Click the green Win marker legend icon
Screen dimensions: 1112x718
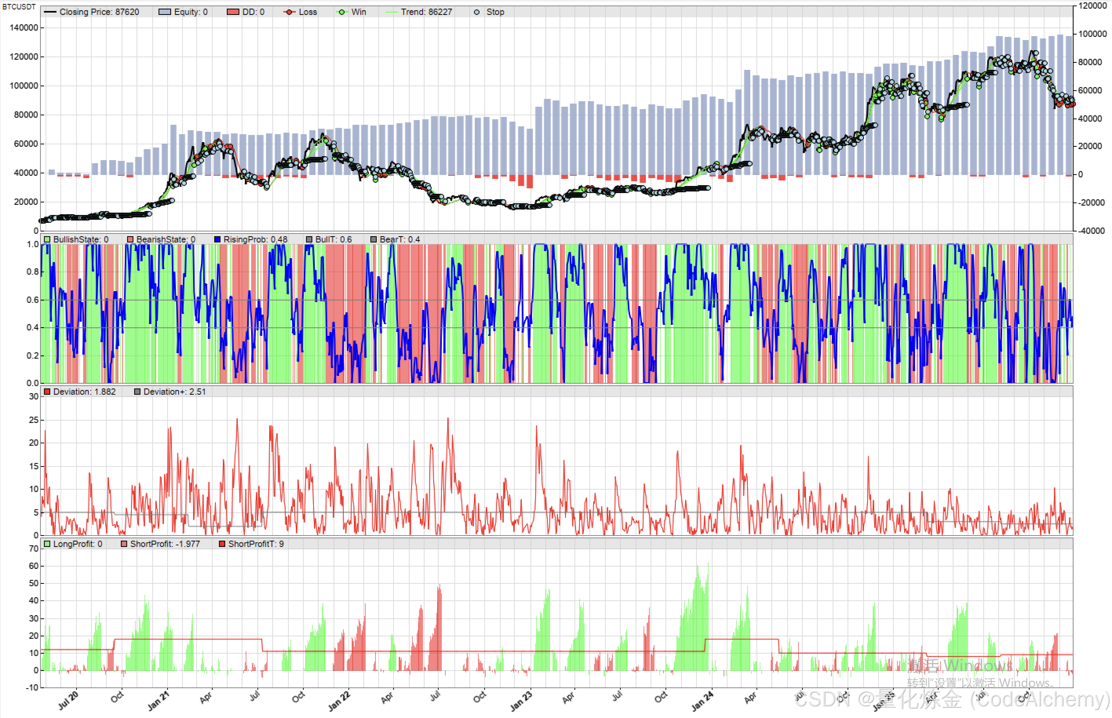tap(342, 12)
